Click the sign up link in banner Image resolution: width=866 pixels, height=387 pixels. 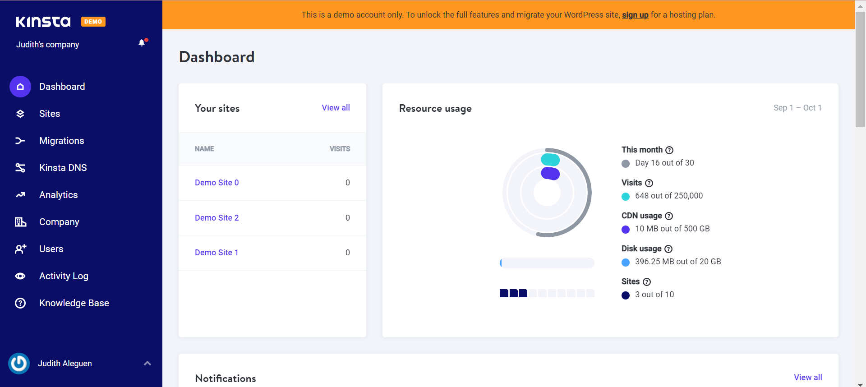[635, 15]
